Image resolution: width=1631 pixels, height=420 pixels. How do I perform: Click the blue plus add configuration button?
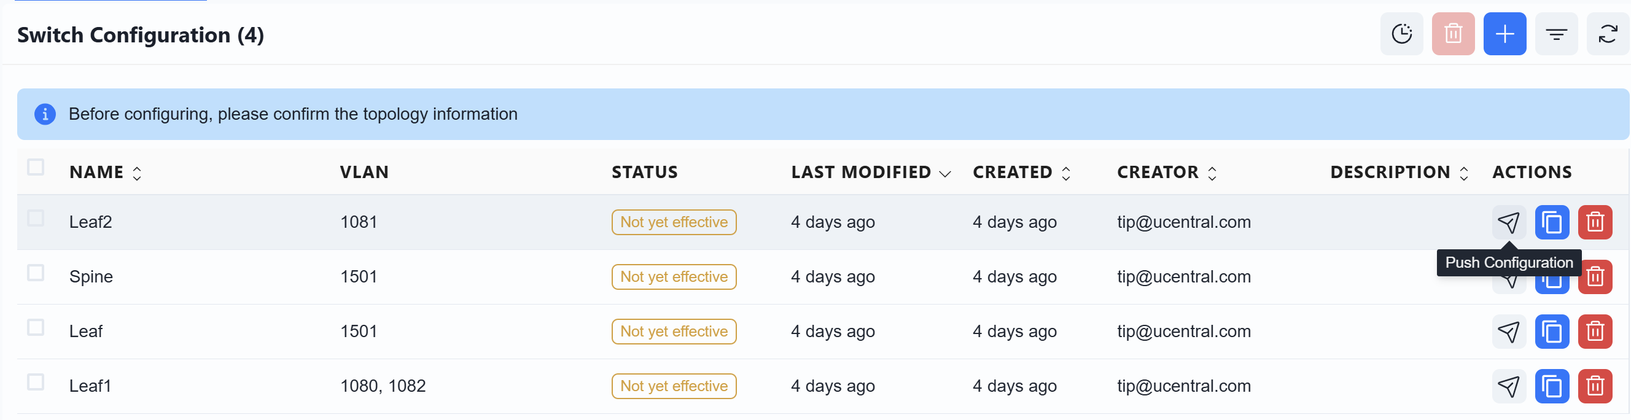1504,34
